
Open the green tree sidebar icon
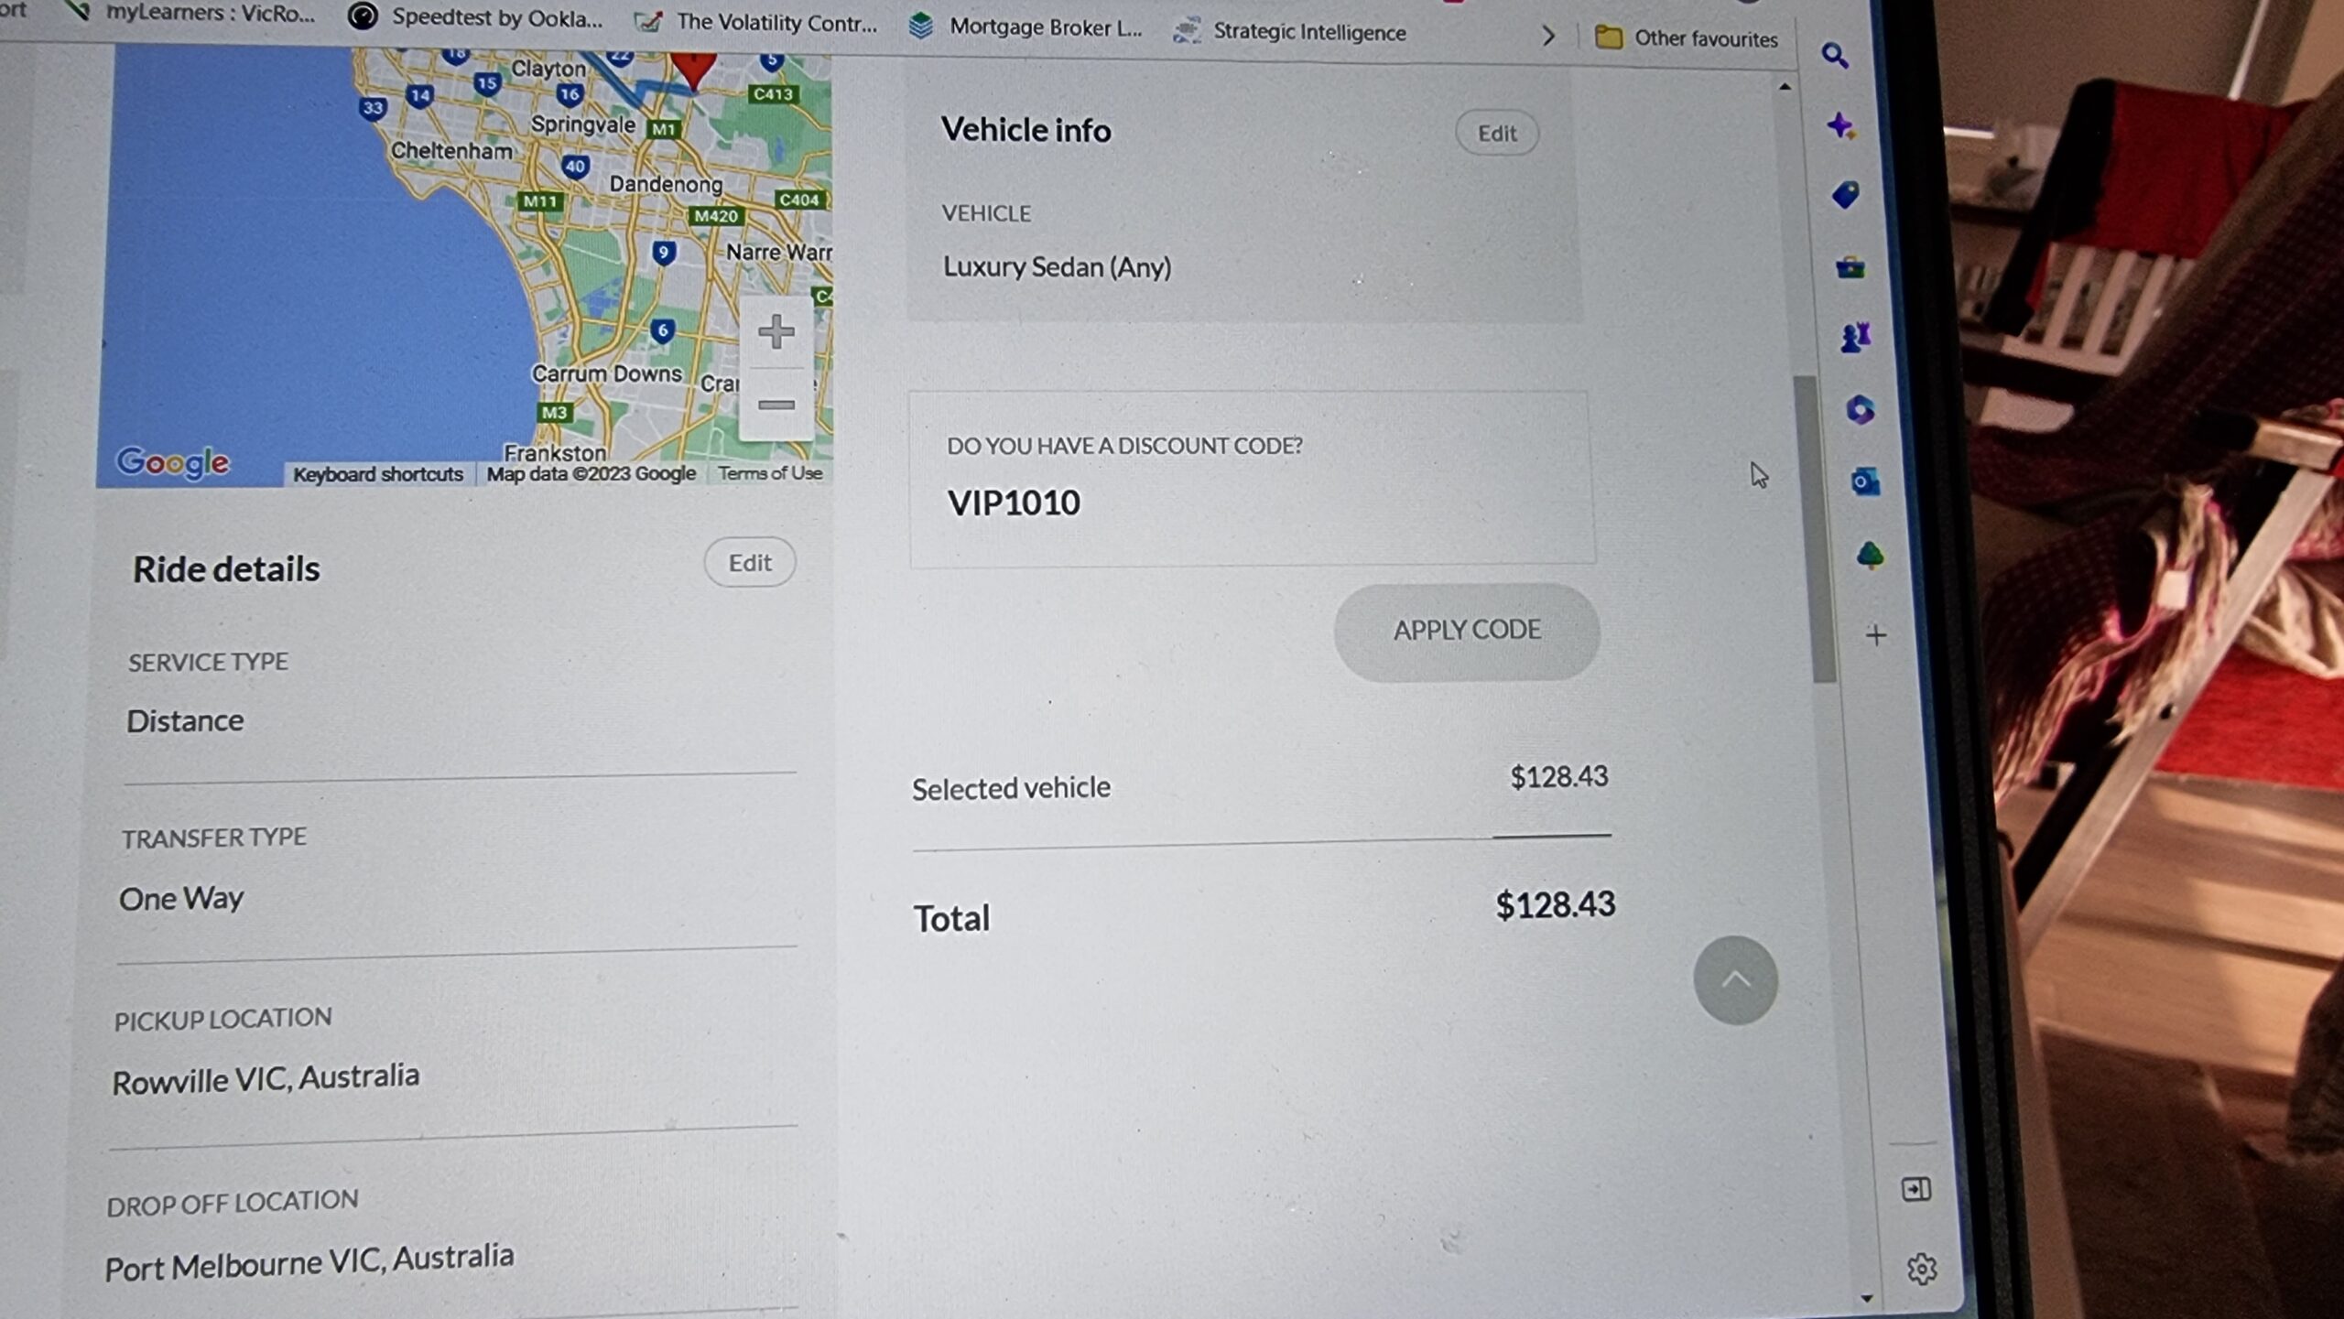coord(1870,555)
